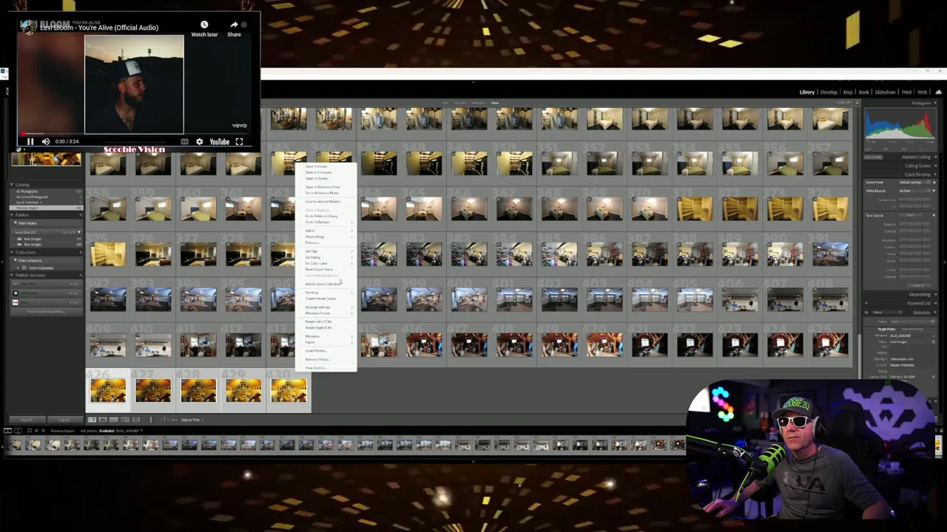Expand the Smart Collections set
947x532 pixels.
(x=18, y=268)
